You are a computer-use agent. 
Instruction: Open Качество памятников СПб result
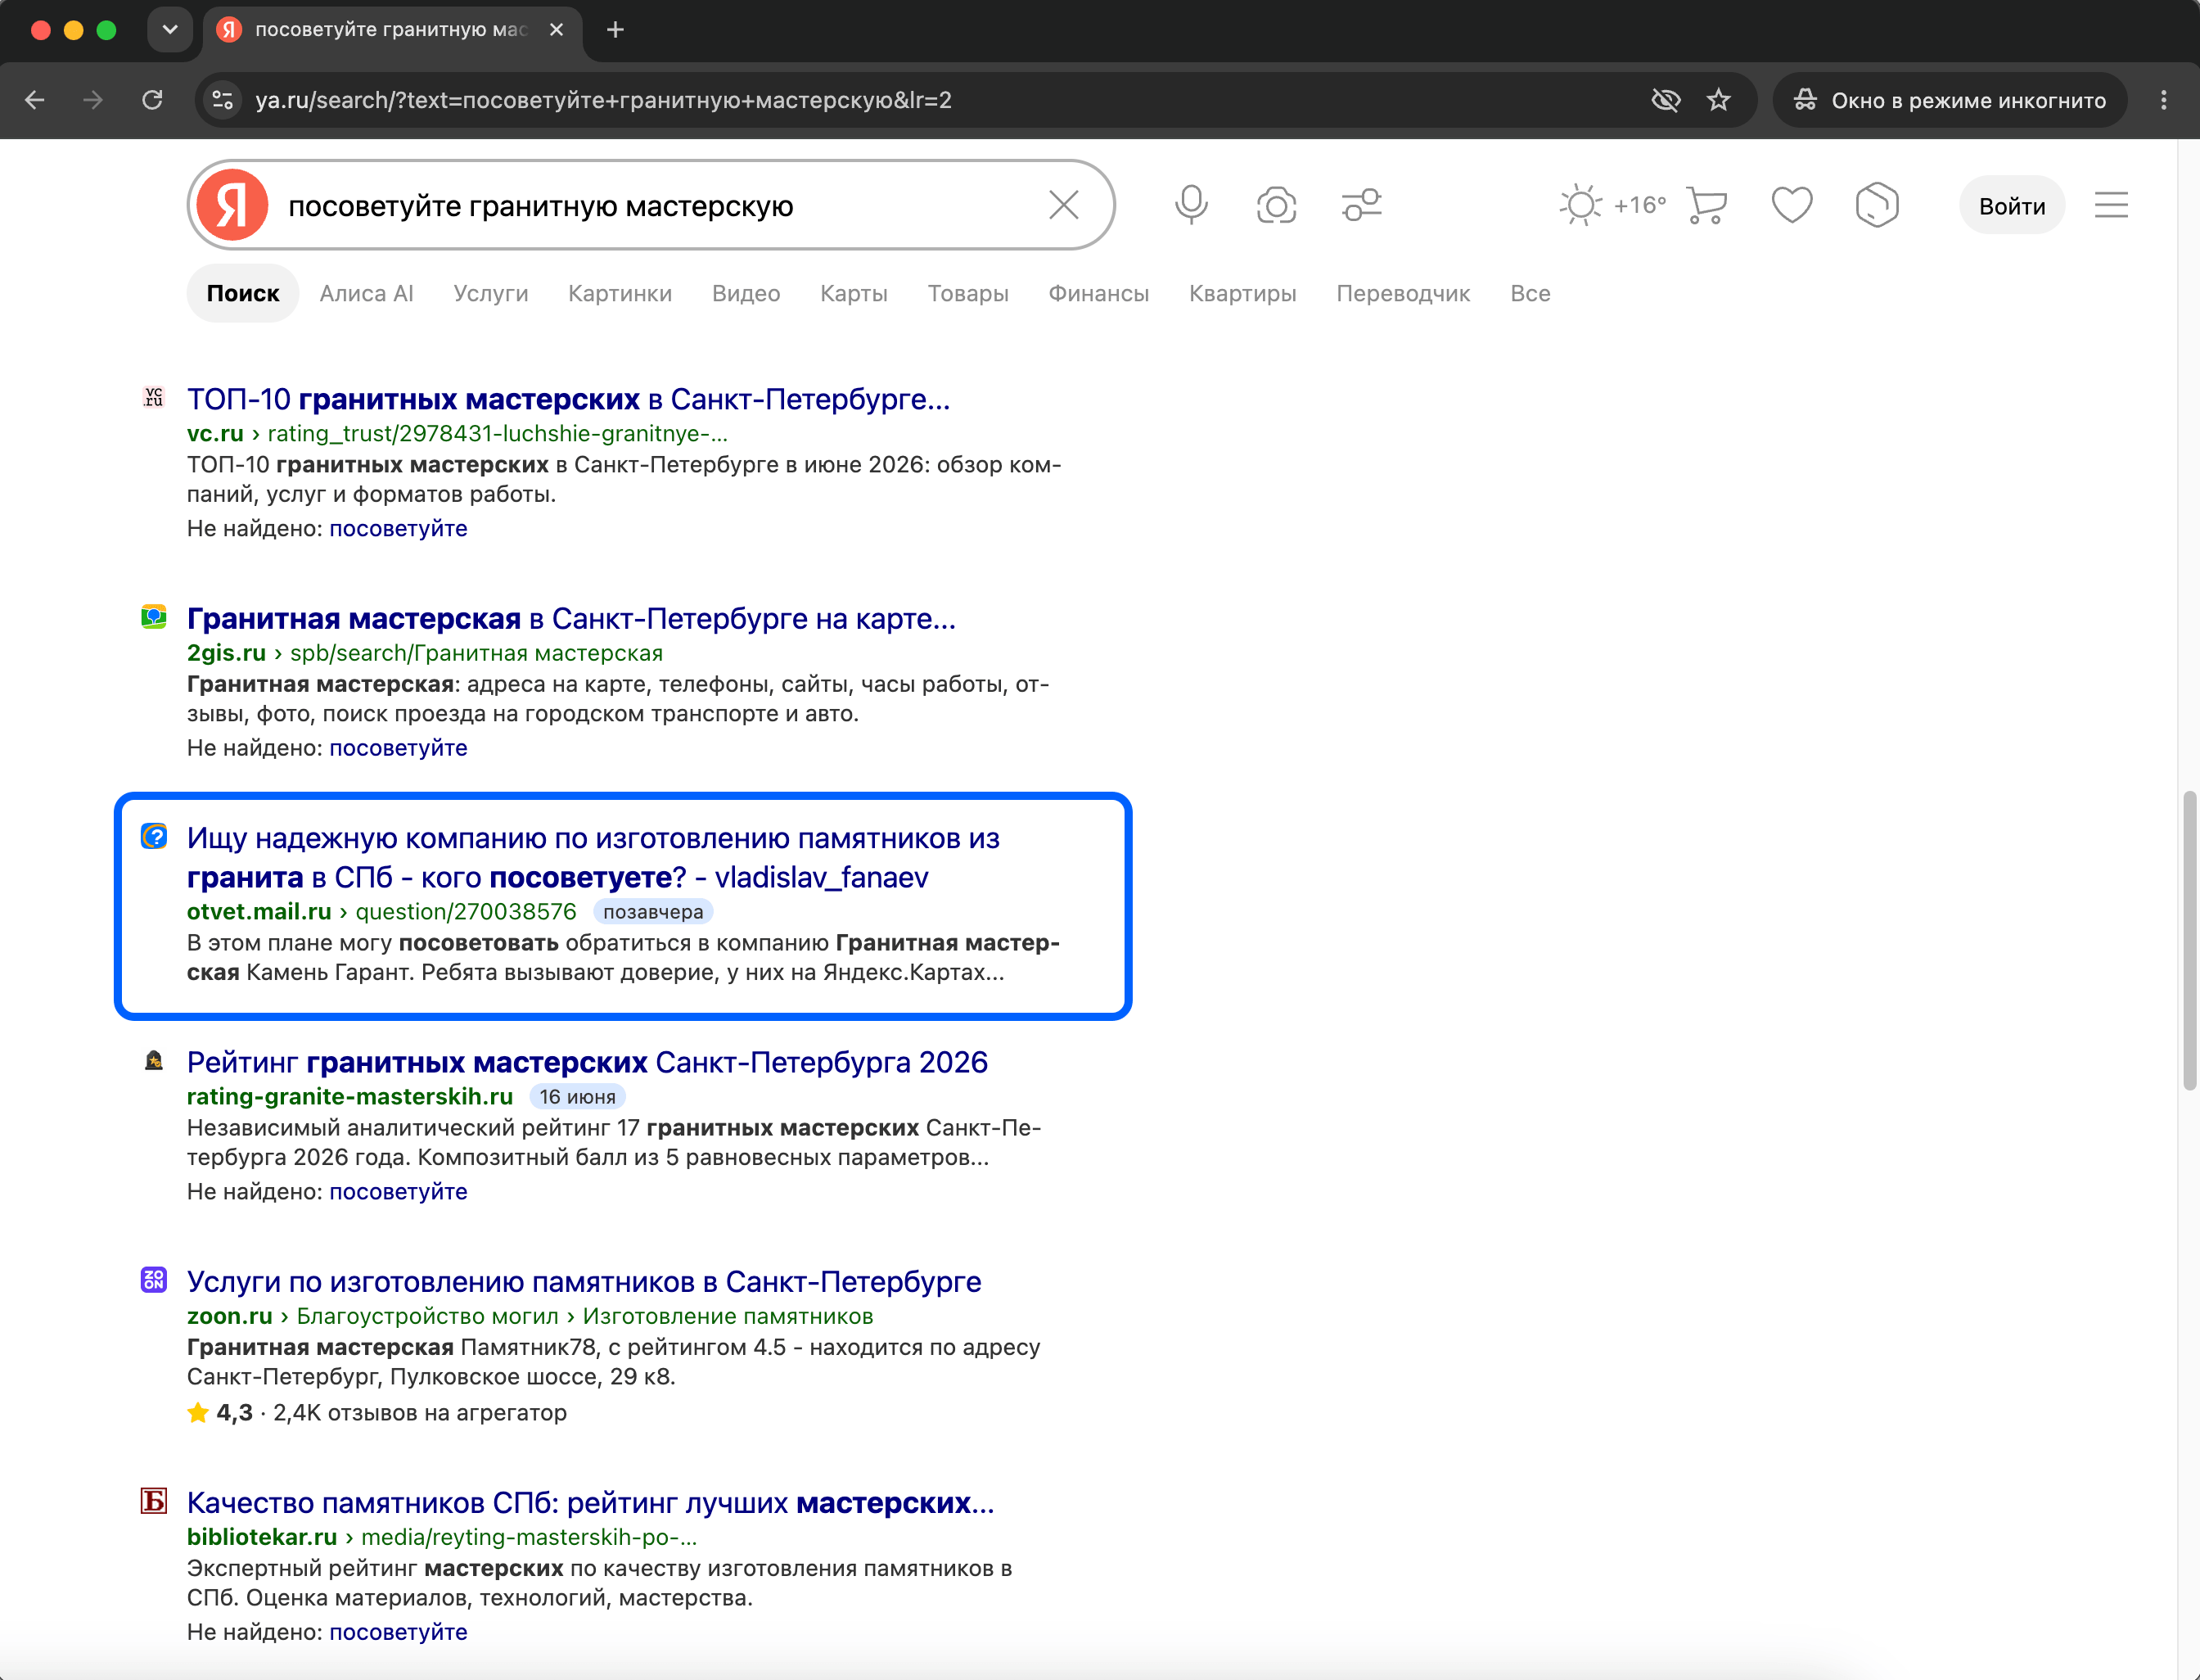(x=590, y=1503)
